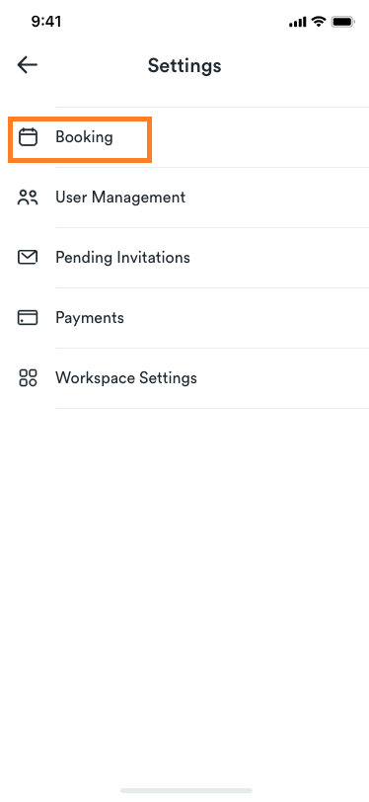
Task: Go to the Payments label
Action: pyautogui.click(x=90, y=318)
